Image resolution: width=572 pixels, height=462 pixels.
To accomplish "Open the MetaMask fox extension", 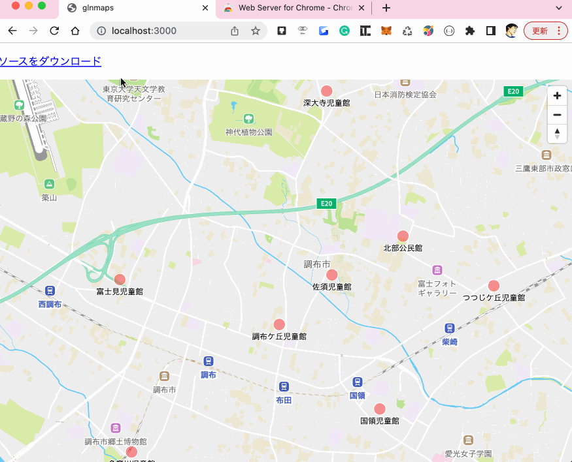I will (386, 31).
